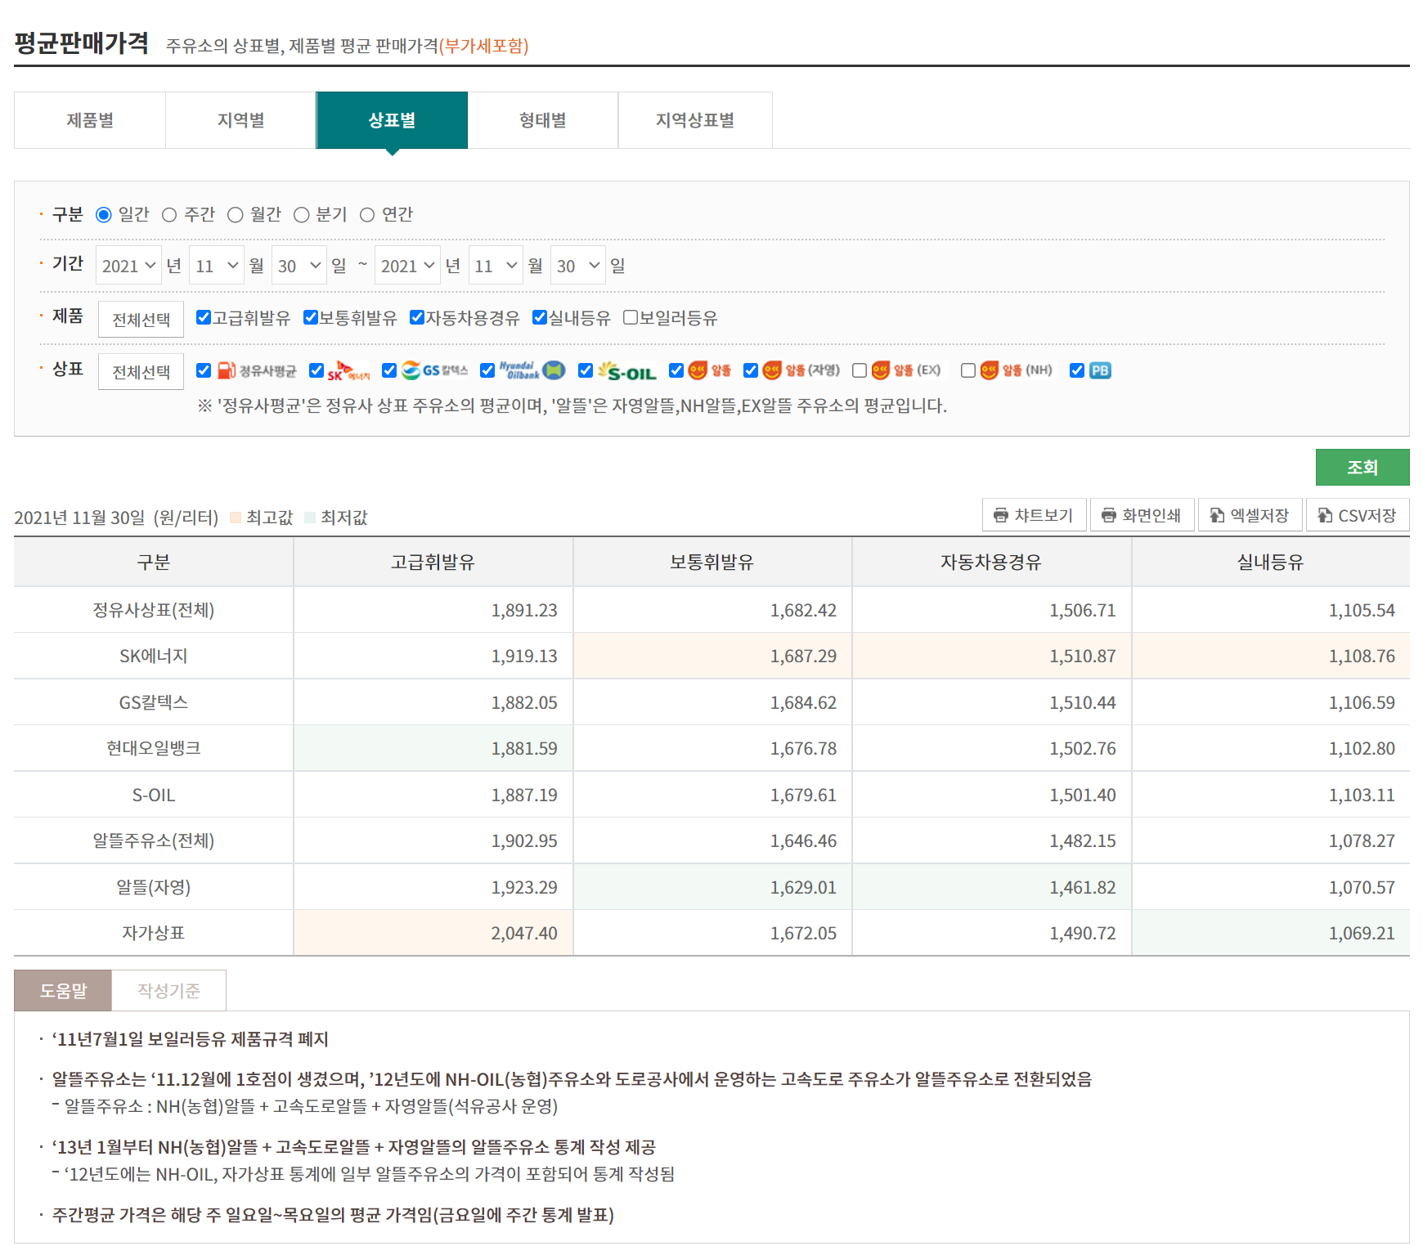The width and height of the screenshot is (1423, 1246).
Task: Open the end day 30 dropdown
Action: [577, 266]
